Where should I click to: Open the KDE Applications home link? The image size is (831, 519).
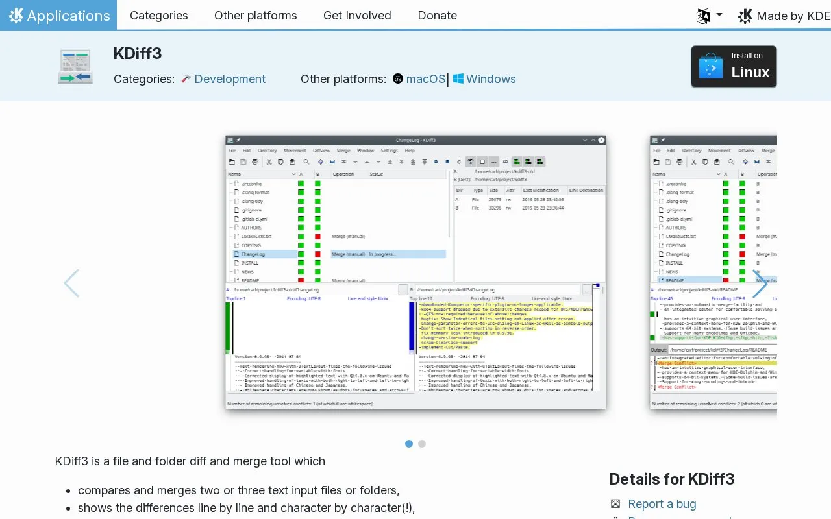click(58, 15)
